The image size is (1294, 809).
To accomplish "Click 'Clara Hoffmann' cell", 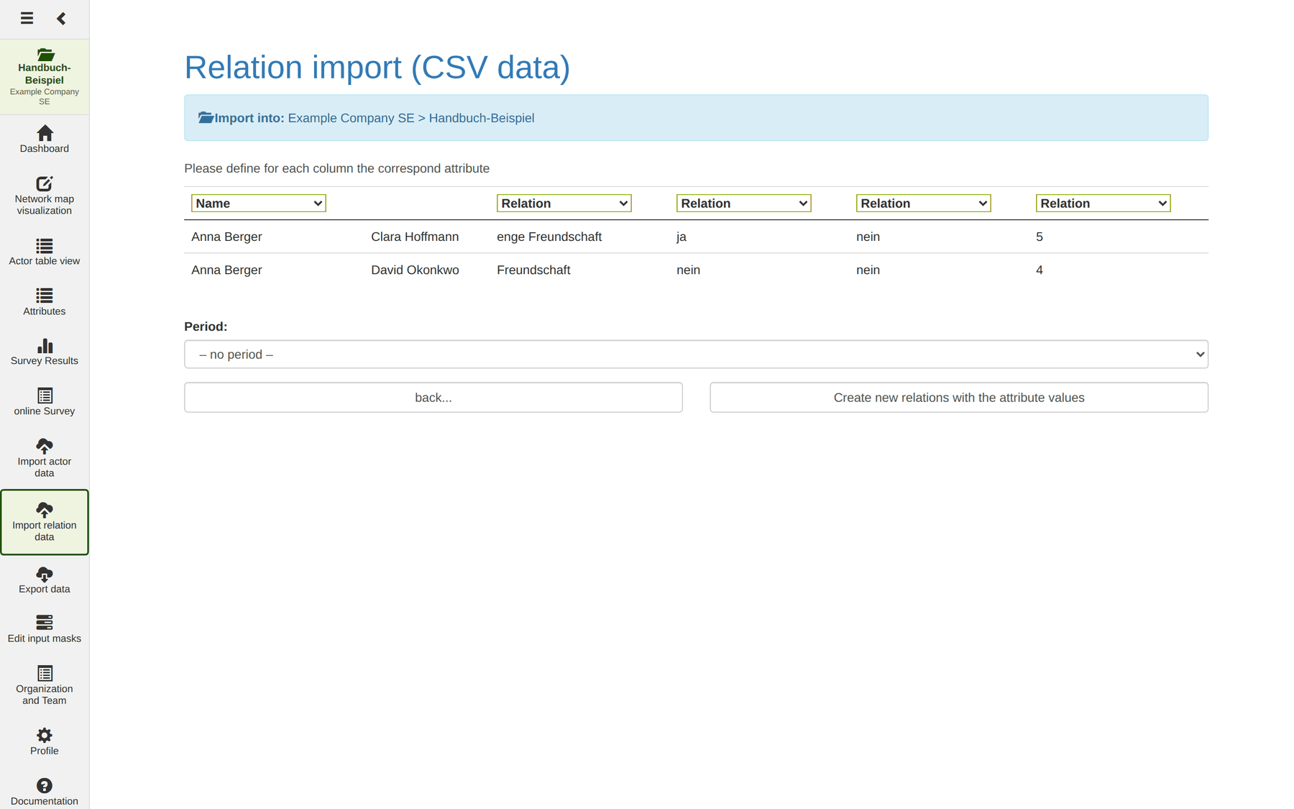I will point(415,237).
